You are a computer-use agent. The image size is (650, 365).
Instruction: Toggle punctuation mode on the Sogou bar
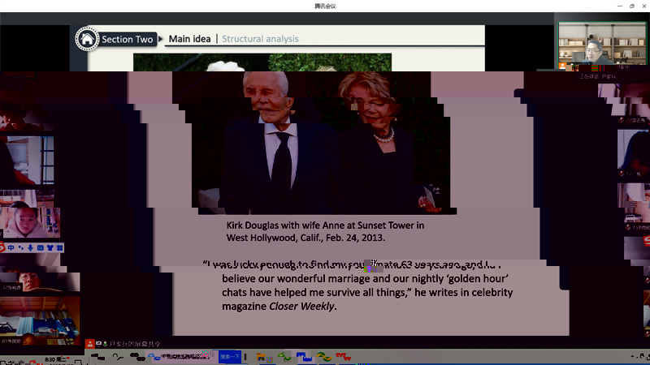pyautogui.click(x=21, y=247)
